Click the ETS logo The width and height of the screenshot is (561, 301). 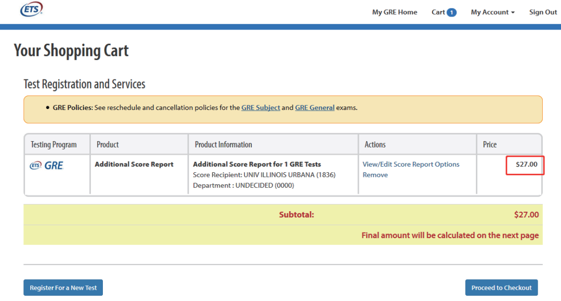click(x=32, y=9)
